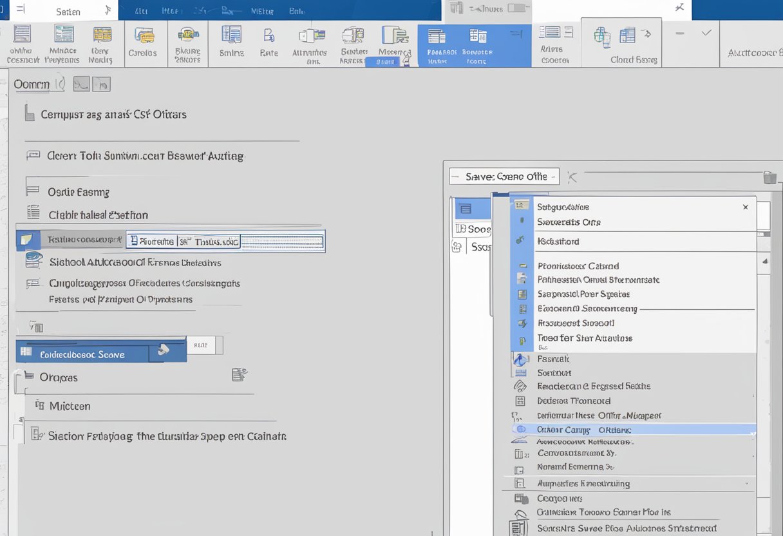Open the Cloud Bang tool on the ribbon
Image resolution: width=783 pixels, height=536 pixels.
pyautogui.click(x=621, y=43)
